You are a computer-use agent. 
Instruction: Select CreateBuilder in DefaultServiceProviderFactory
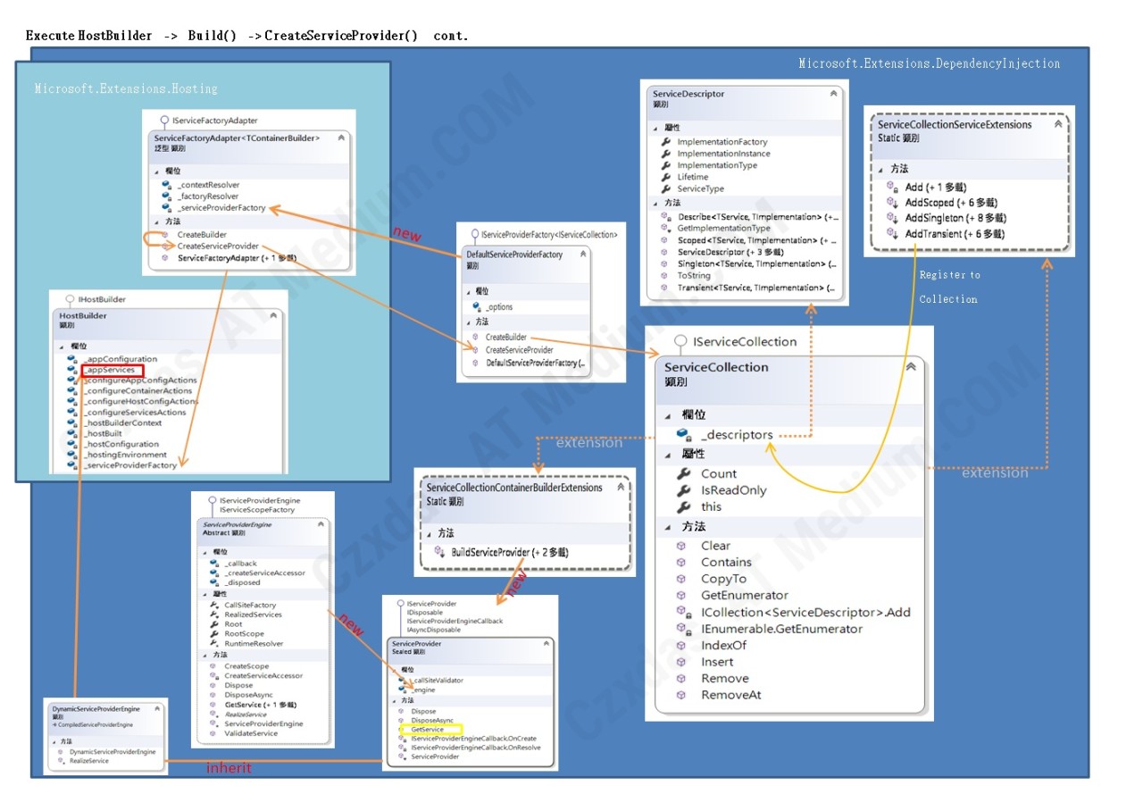coord(506,338)
